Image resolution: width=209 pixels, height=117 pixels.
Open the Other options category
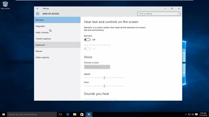57,57
